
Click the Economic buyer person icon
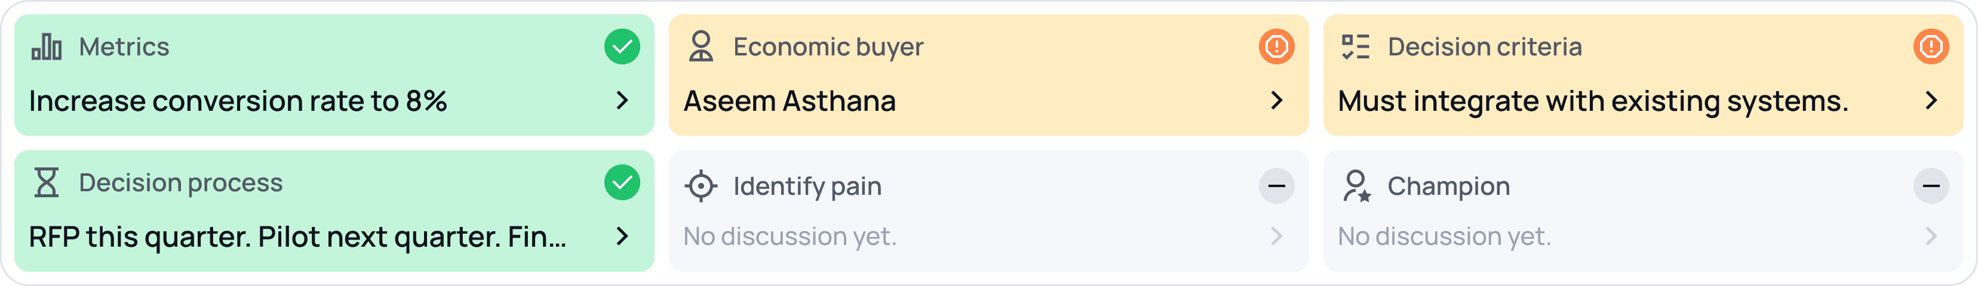[701, 46]
